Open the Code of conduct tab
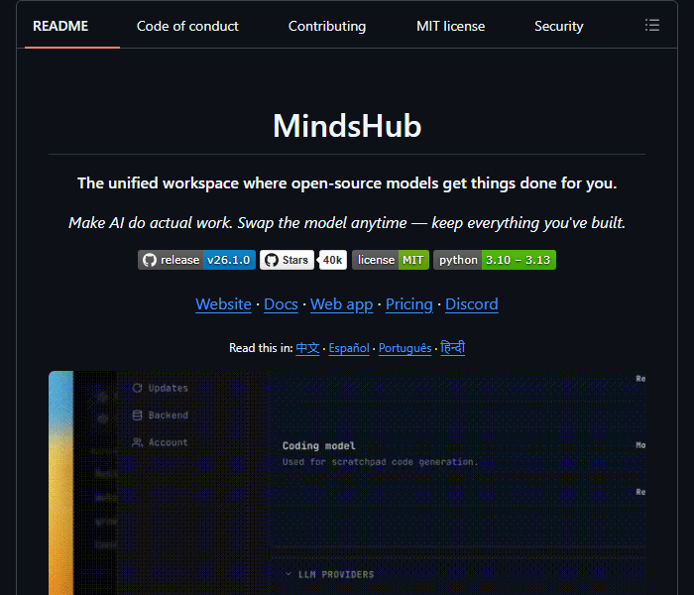Viewport: 694px width, 595px height. click(x=187, y=26)
